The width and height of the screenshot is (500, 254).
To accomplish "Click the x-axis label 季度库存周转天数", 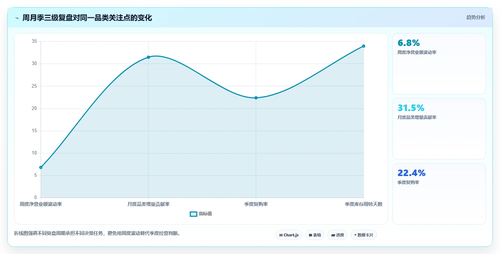I will point(364,204).
